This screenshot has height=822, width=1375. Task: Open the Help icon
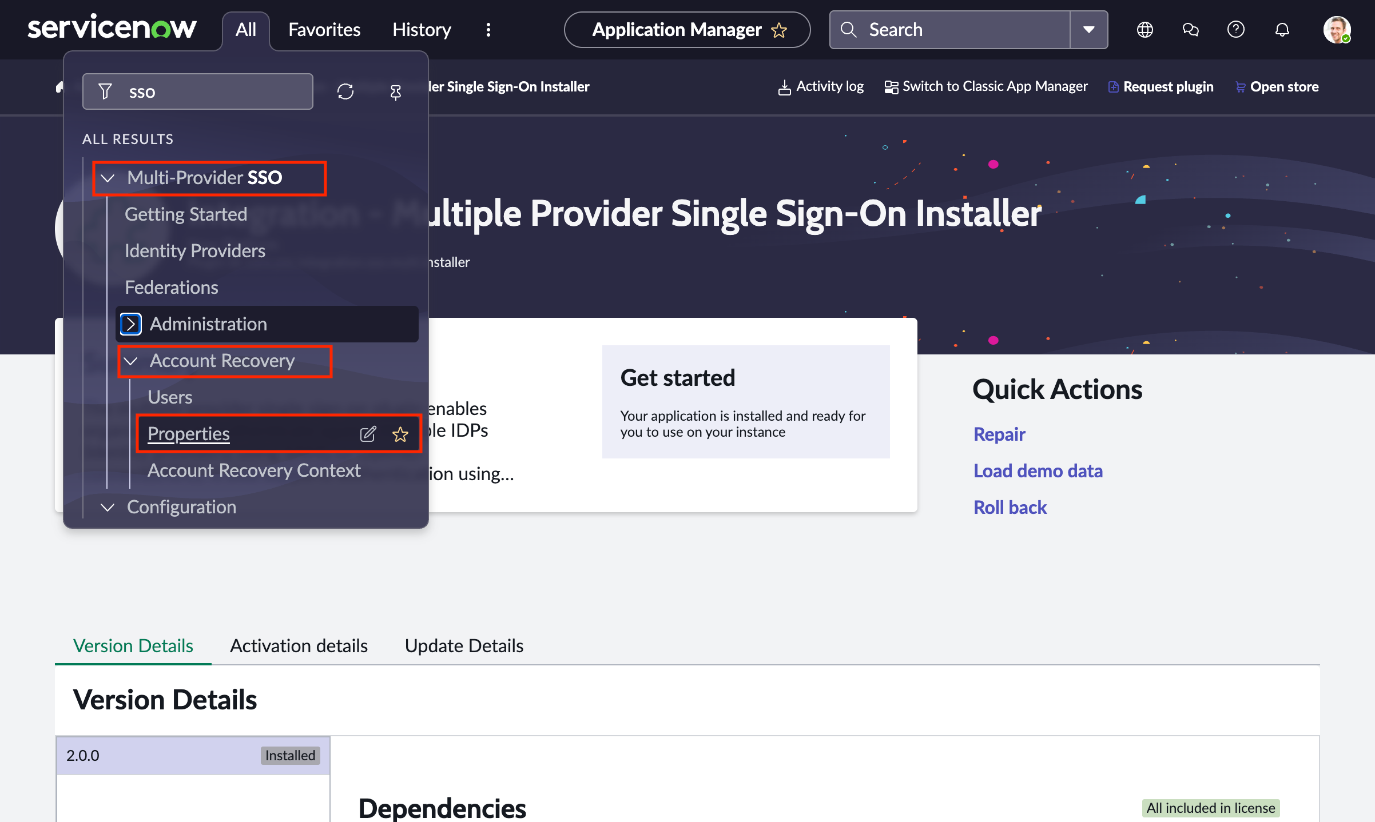(1235, 29)
